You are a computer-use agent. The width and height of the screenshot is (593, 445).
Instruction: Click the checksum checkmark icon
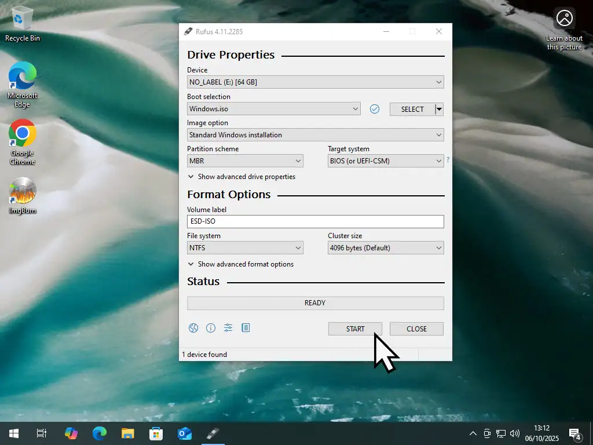click(x=375, y=109)
